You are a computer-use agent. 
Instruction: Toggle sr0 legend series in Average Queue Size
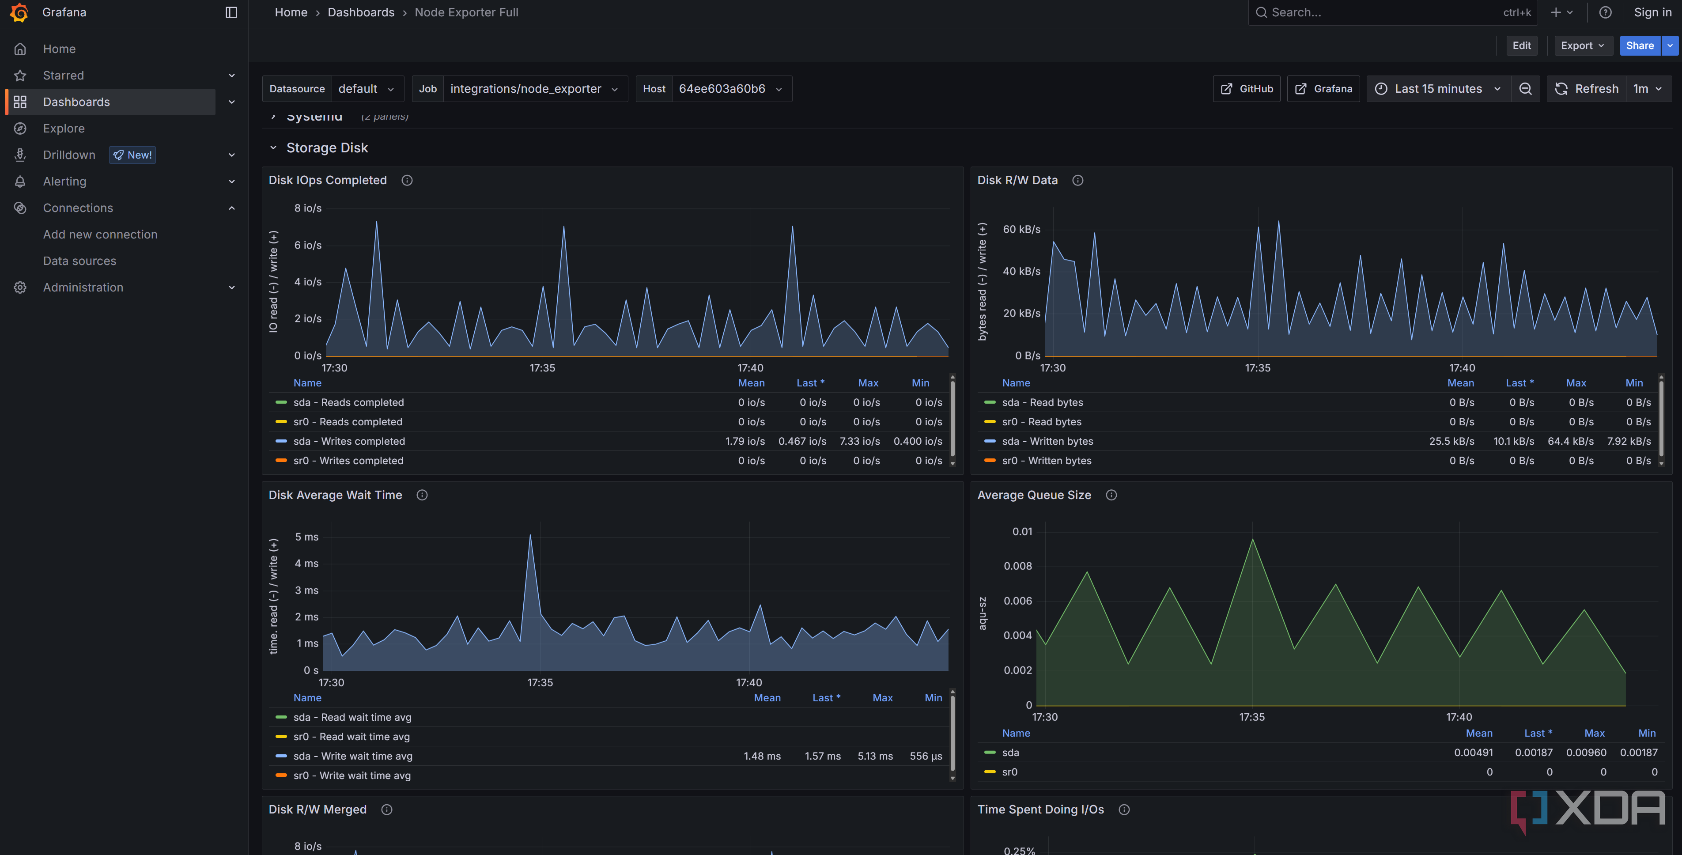point(1009,772)
